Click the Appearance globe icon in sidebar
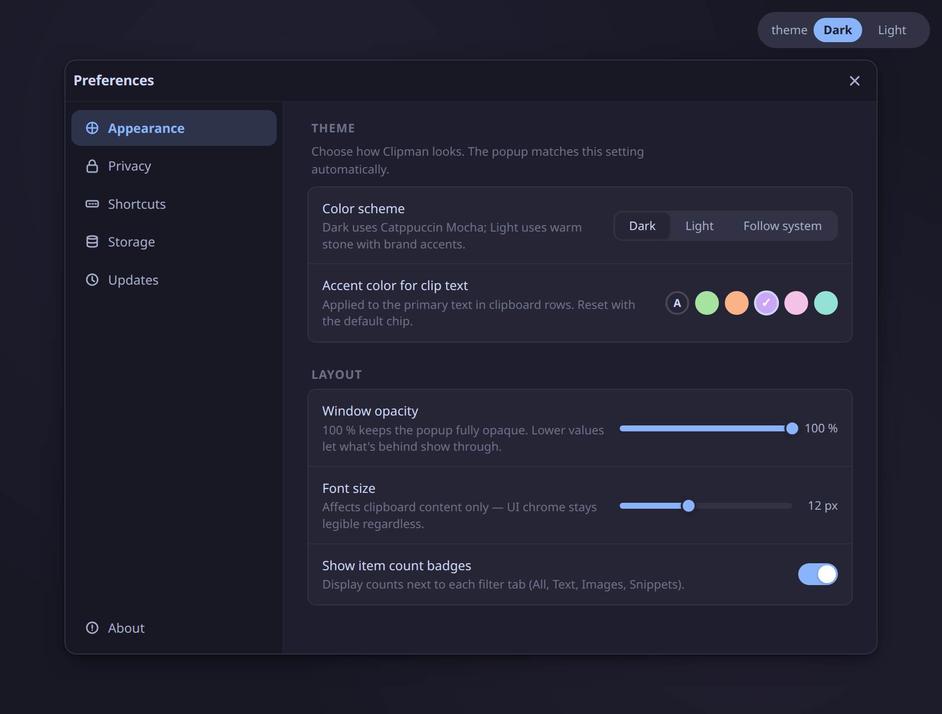The height and width of the screenshot is (714, 942). (92, 128)
